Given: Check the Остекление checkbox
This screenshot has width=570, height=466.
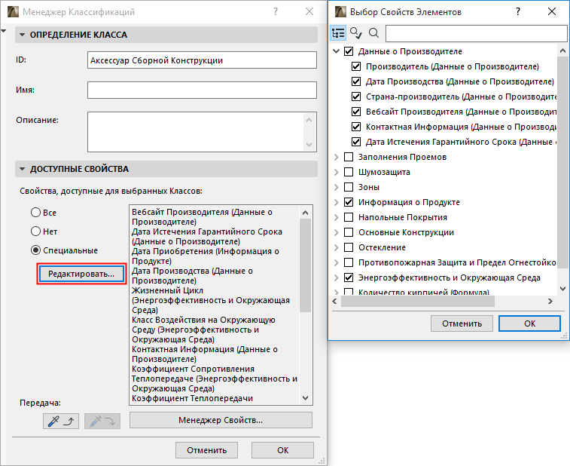Looking at the screenshot, I should point(349,247).
